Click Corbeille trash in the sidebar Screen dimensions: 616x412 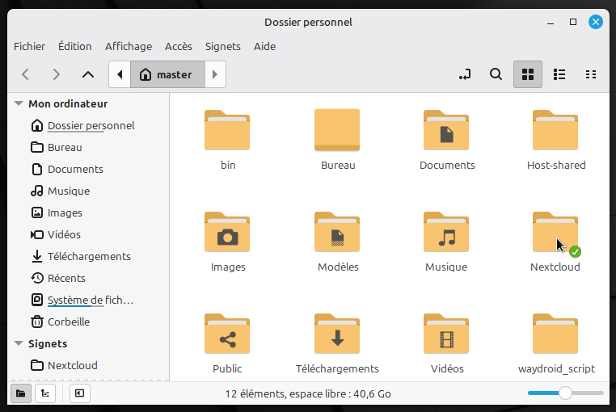pyautogui.click(x=69, y=322)
